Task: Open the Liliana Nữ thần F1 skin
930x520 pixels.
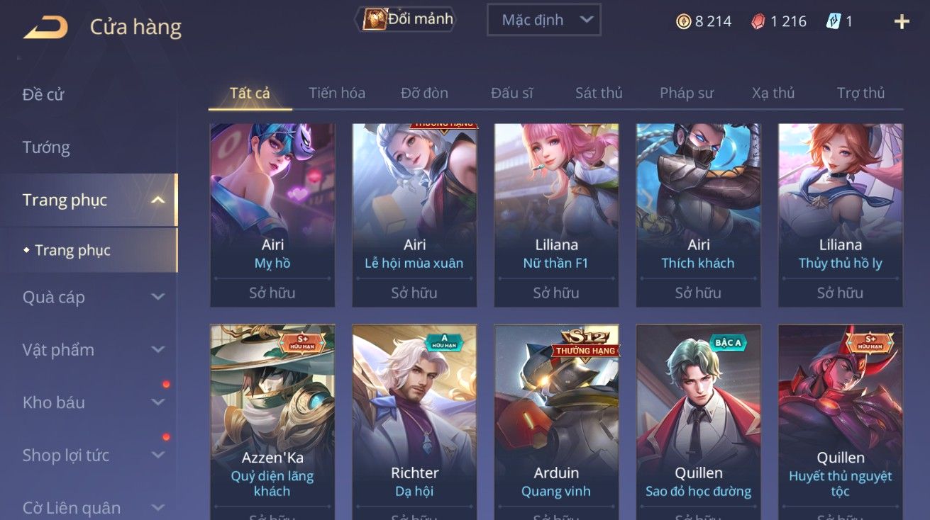Action: click(556, 215)
